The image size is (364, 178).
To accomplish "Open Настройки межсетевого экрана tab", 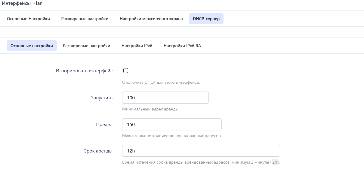I will (x=151, y=19).
